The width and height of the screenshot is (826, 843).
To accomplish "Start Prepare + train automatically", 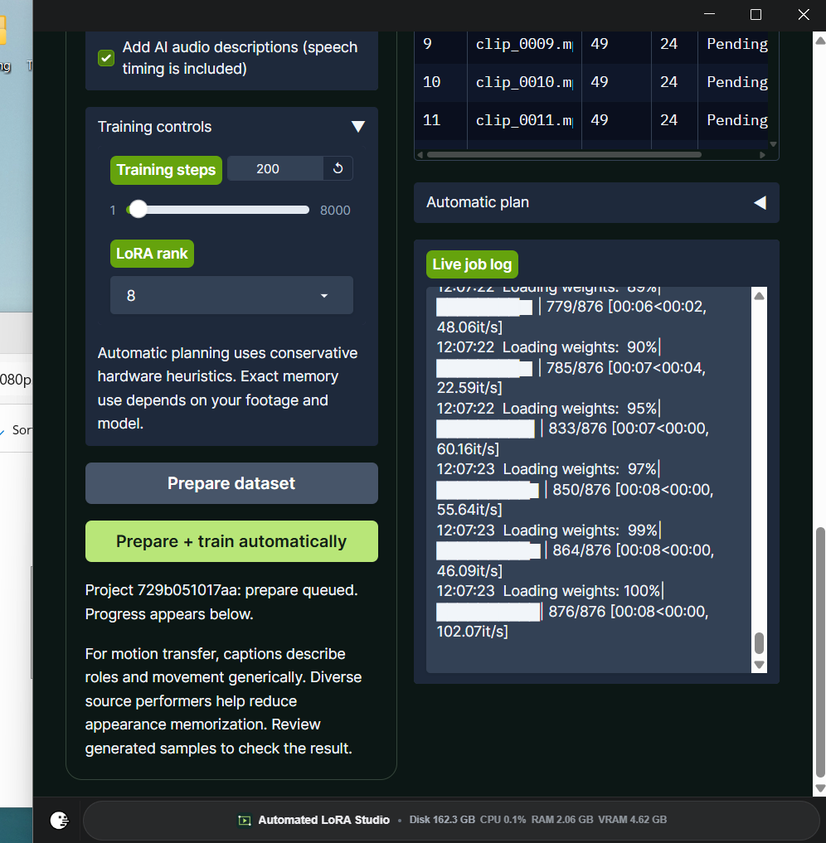I will point(231,541).
